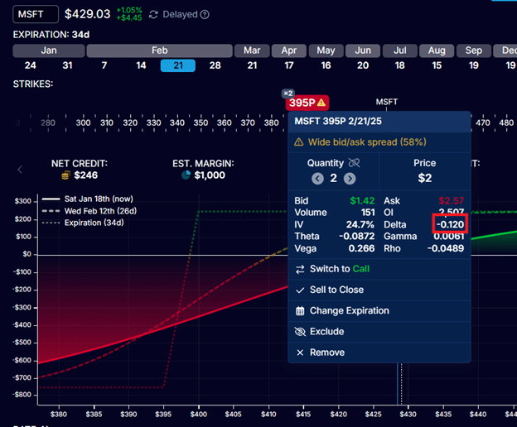Click the $429.03 stock price

[87, 14]
